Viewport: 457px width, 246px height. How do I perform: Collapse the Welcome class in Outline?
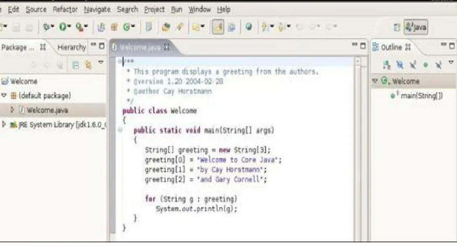pyautogui.click(x=375, y=80)
